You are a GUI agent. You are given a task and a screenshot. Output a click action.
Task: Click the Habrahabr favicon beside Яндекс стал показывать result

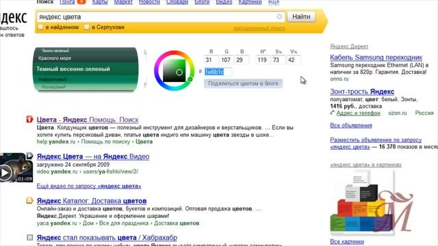(29, 237)
